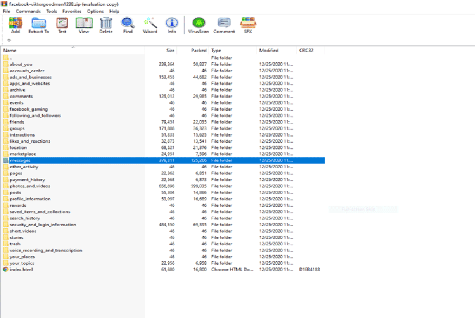Image resolution: width=475 pixels, height=318 pixels.
Task: Select the following_and_followers folder name
Action: [35, 115]
